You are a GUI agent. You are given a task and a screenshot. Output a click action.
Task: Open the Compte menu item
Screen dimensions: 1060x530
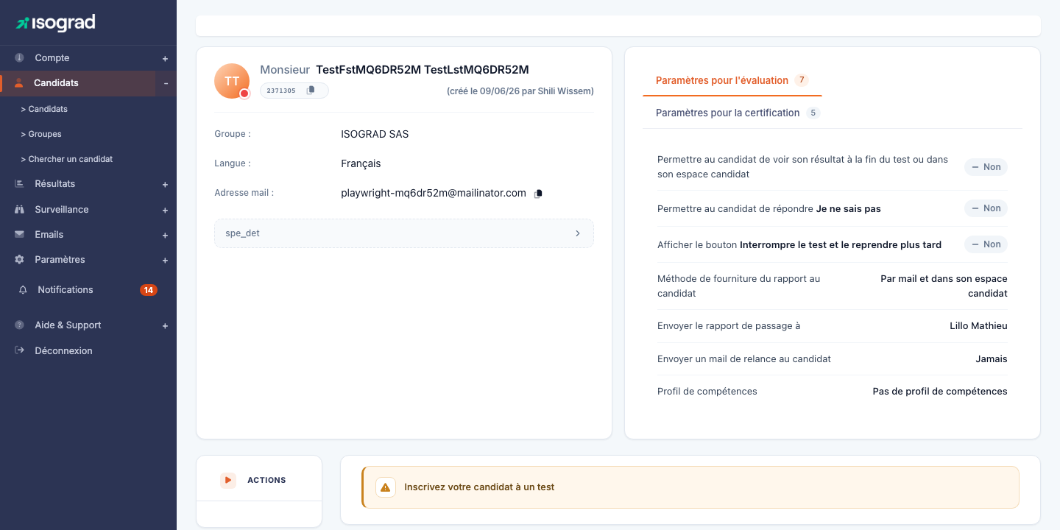[52, 58]
